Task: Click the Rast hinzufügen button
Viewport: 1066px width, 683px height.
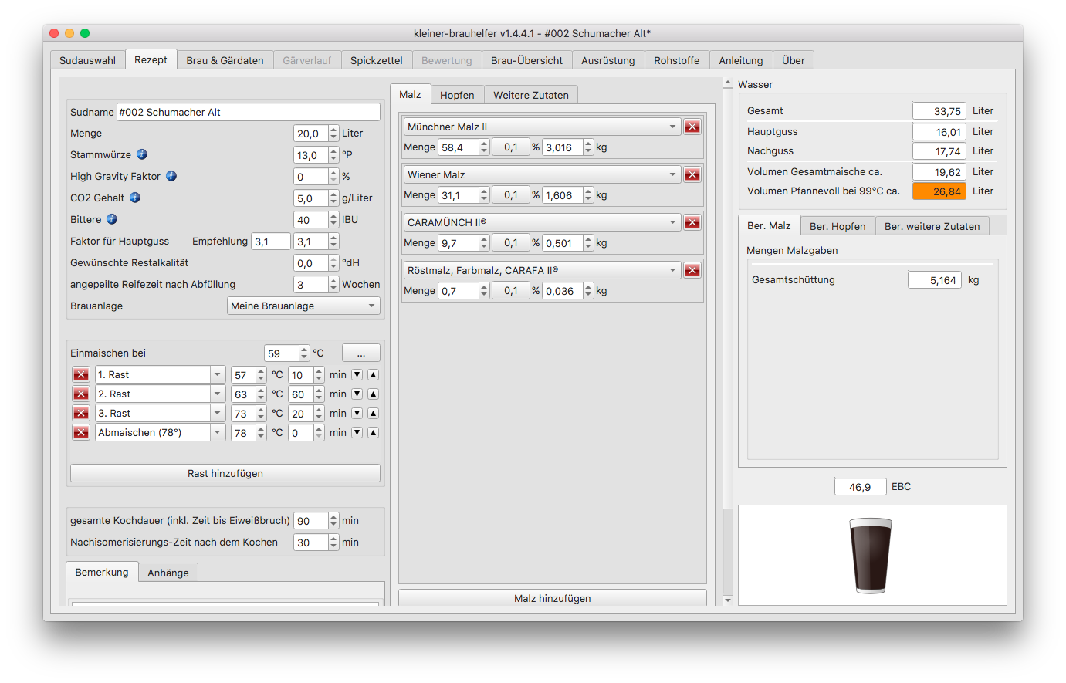Action: (225, 473)
